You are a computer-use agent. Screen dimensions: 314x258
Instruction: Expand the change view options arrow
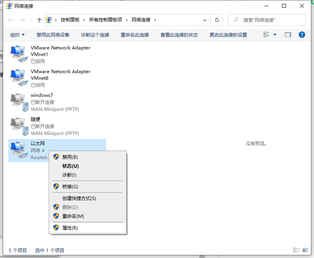[x=275, y=35]
